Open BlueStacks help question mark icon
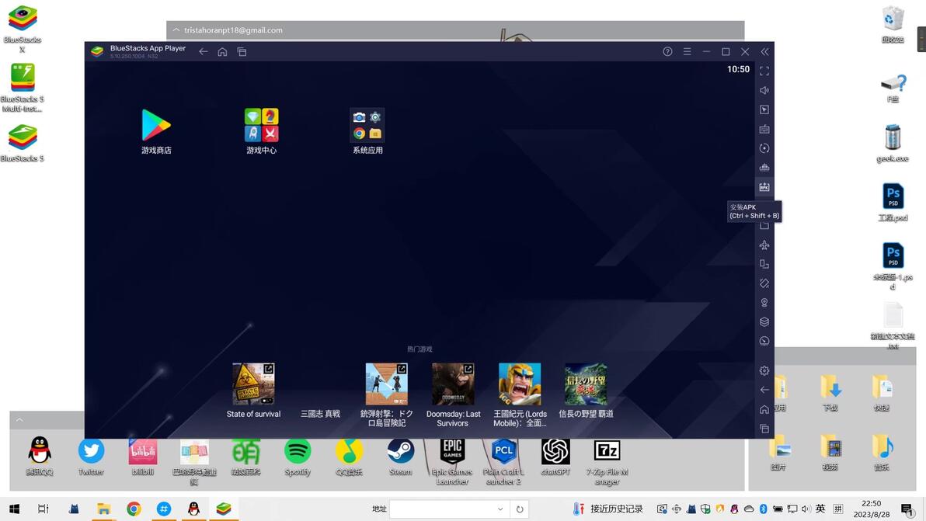The height and width of the screenshot is (521, 926). click(x=667, y=52)
